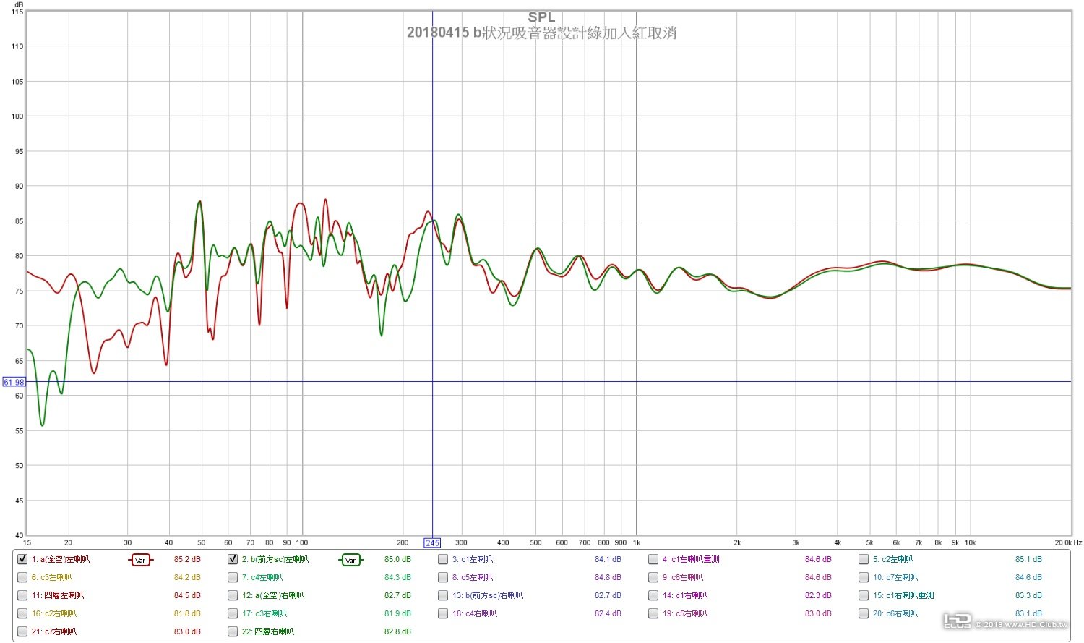1084x643 pixels.
Task: Show trace 4: c1左喇叭重測
Action: (653, 559)
